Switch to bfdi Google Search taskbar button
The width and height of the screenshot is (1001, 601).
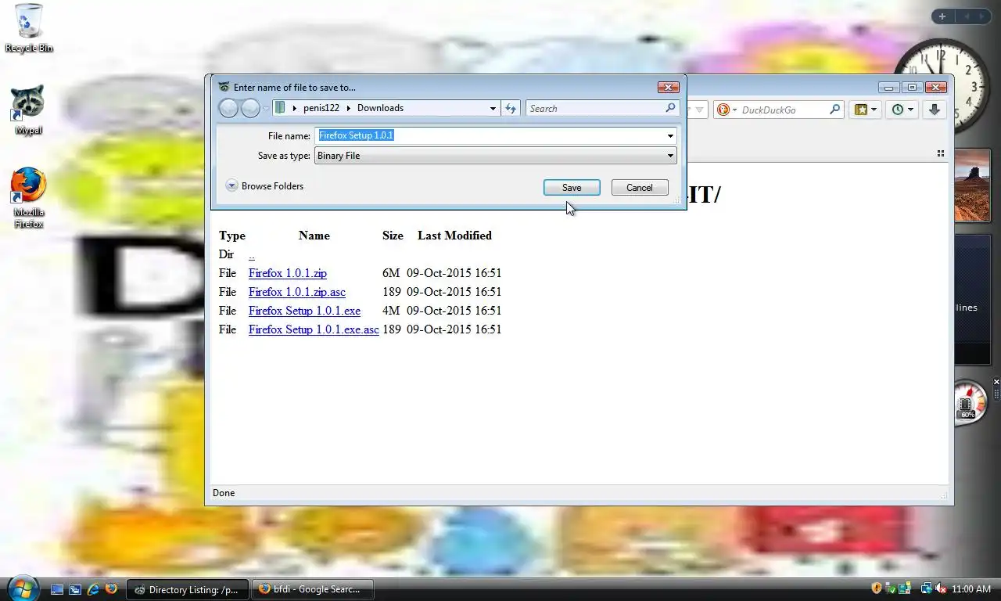[x=312, y=589]
